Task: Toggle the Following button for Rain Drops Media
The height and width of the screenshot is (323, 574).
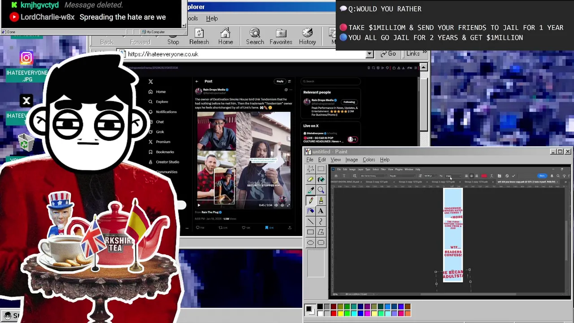Action: point(349,102)
